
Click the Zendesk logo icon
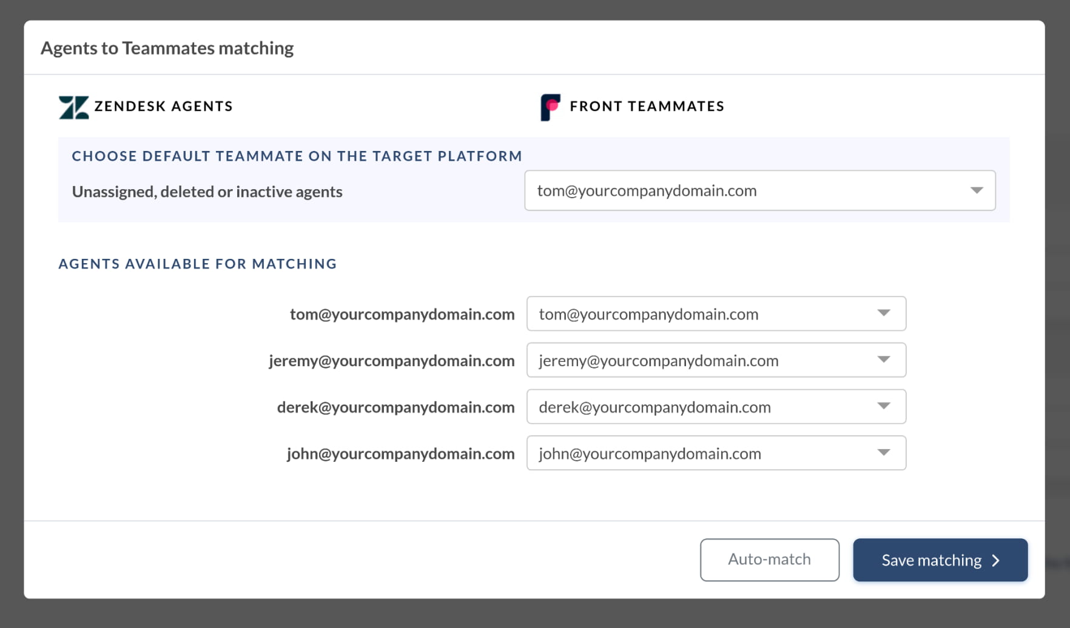pos(73,107)
